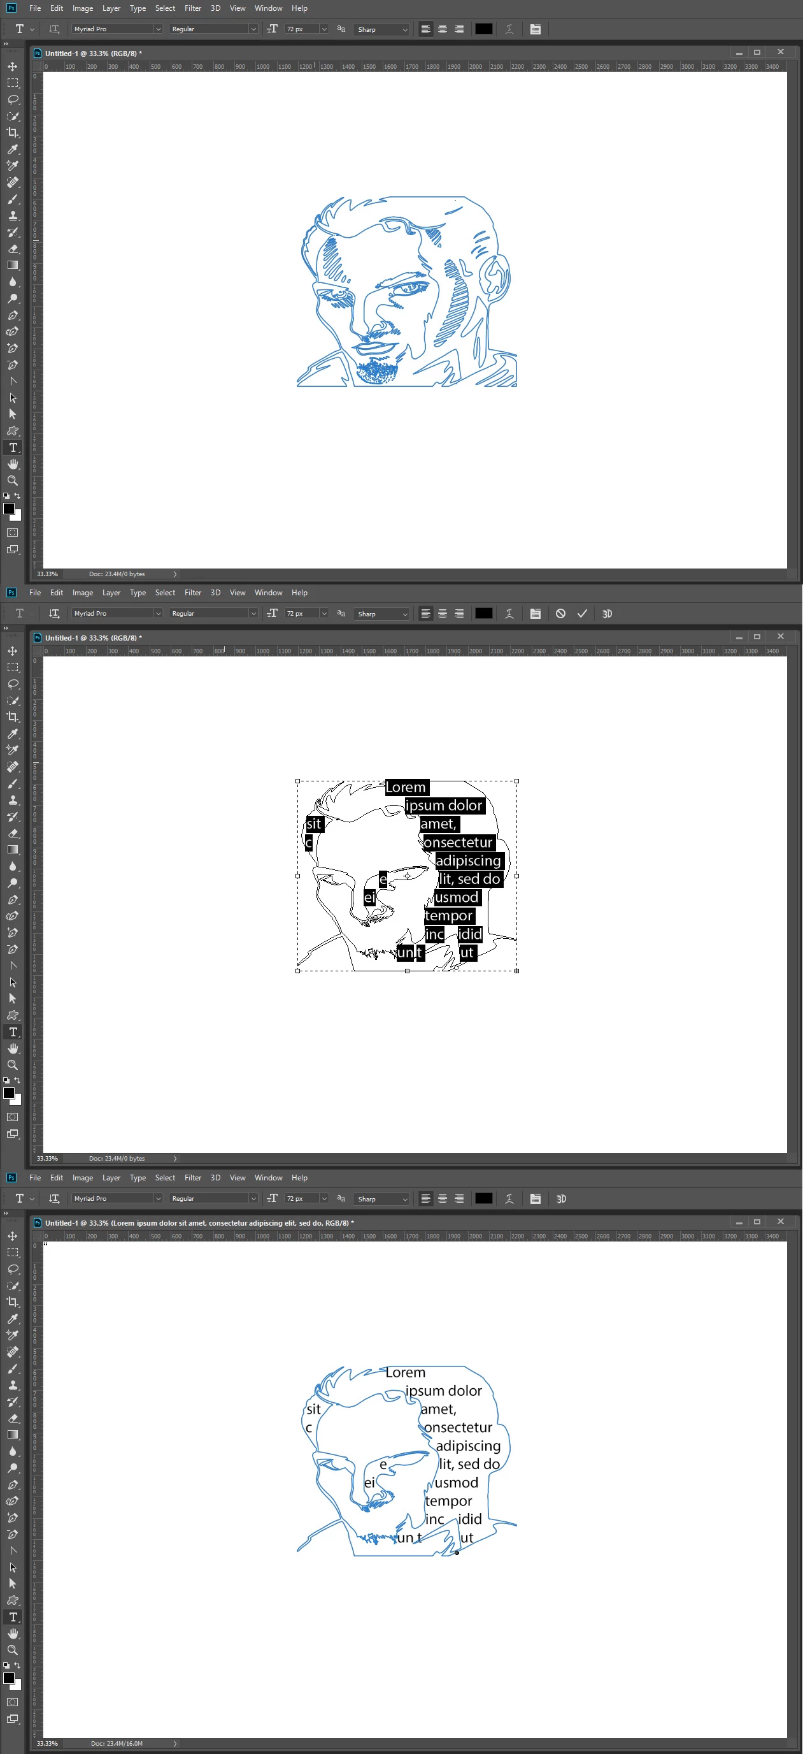Screen dimensions: 803x1754
Task: Toggle Character and Paragraph panels in top window
Action: click(x=536, y=29)
